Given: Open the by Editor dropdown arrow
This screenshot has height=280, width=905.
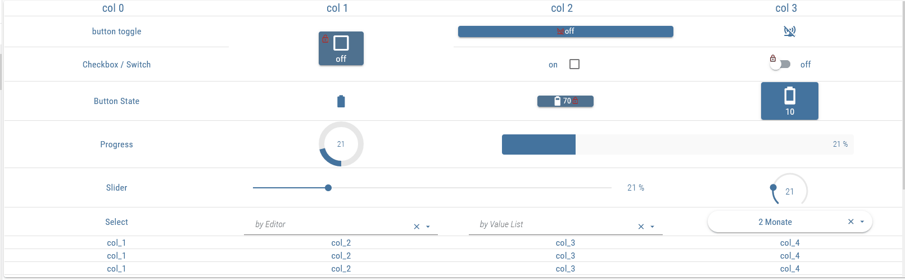Looking at the screenshot, I should click(x=428, y=227).
